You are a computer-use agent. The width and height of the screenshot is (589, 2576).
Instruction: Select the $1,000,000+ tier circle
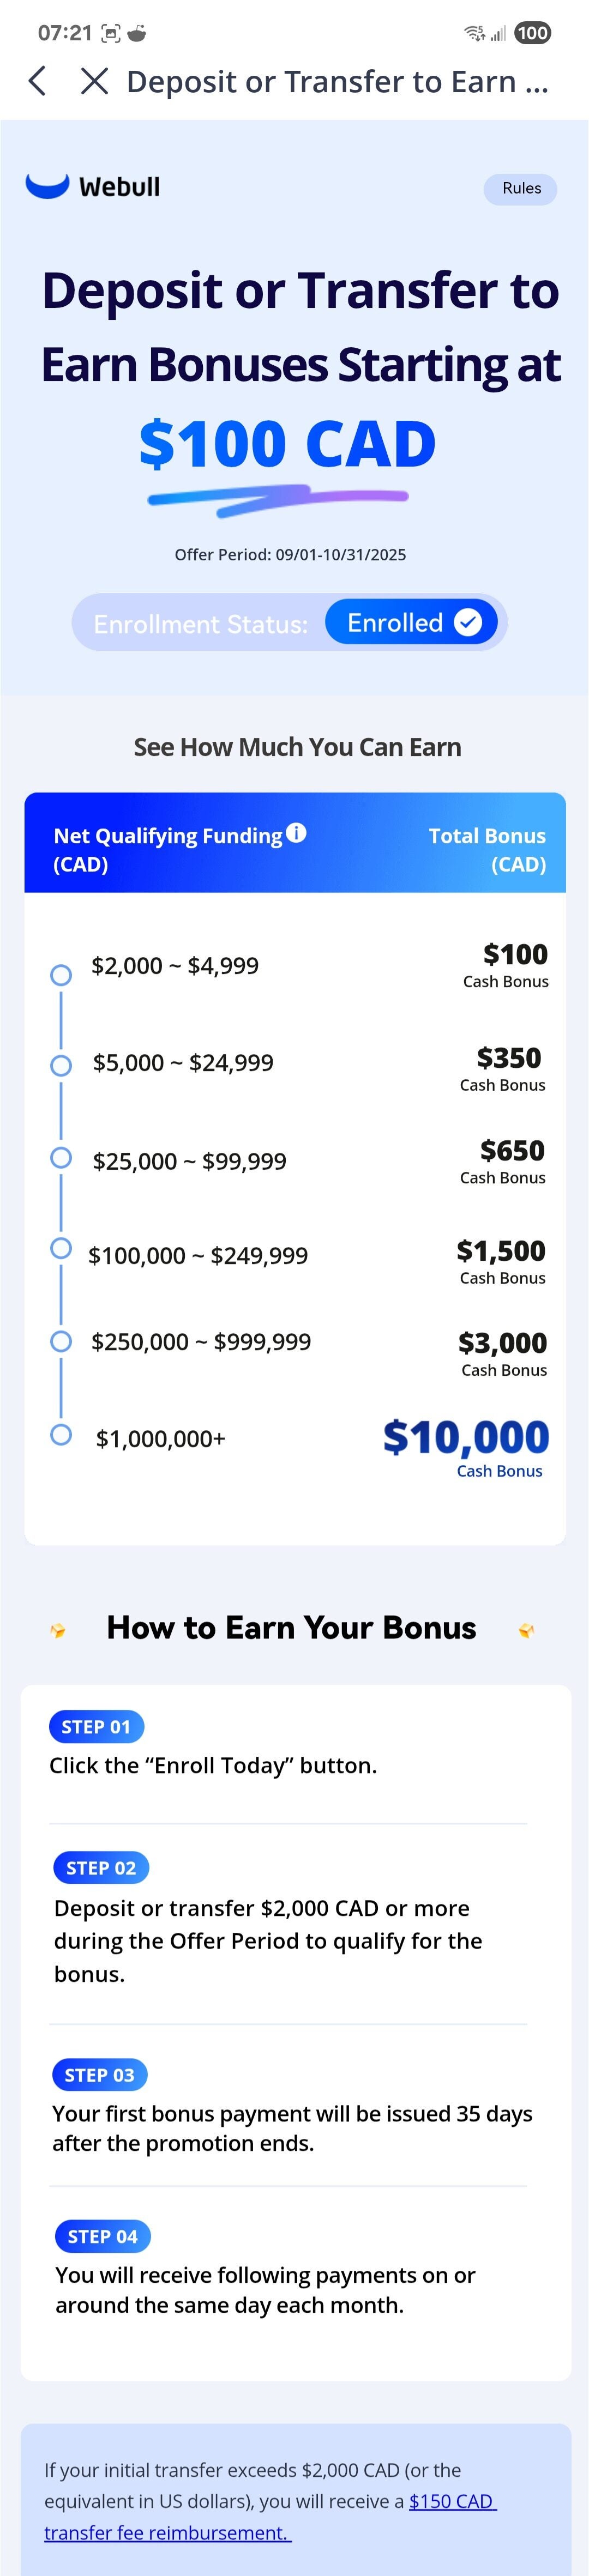pyautogui.click(x=61, y=1434)
